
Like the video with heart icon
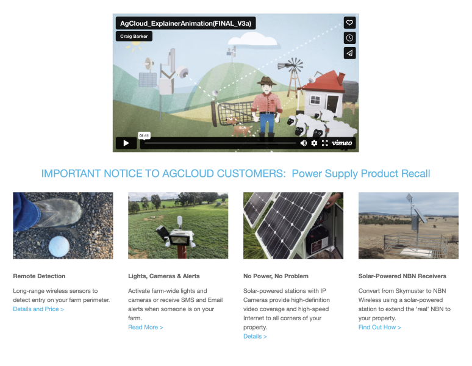point(349,23)
